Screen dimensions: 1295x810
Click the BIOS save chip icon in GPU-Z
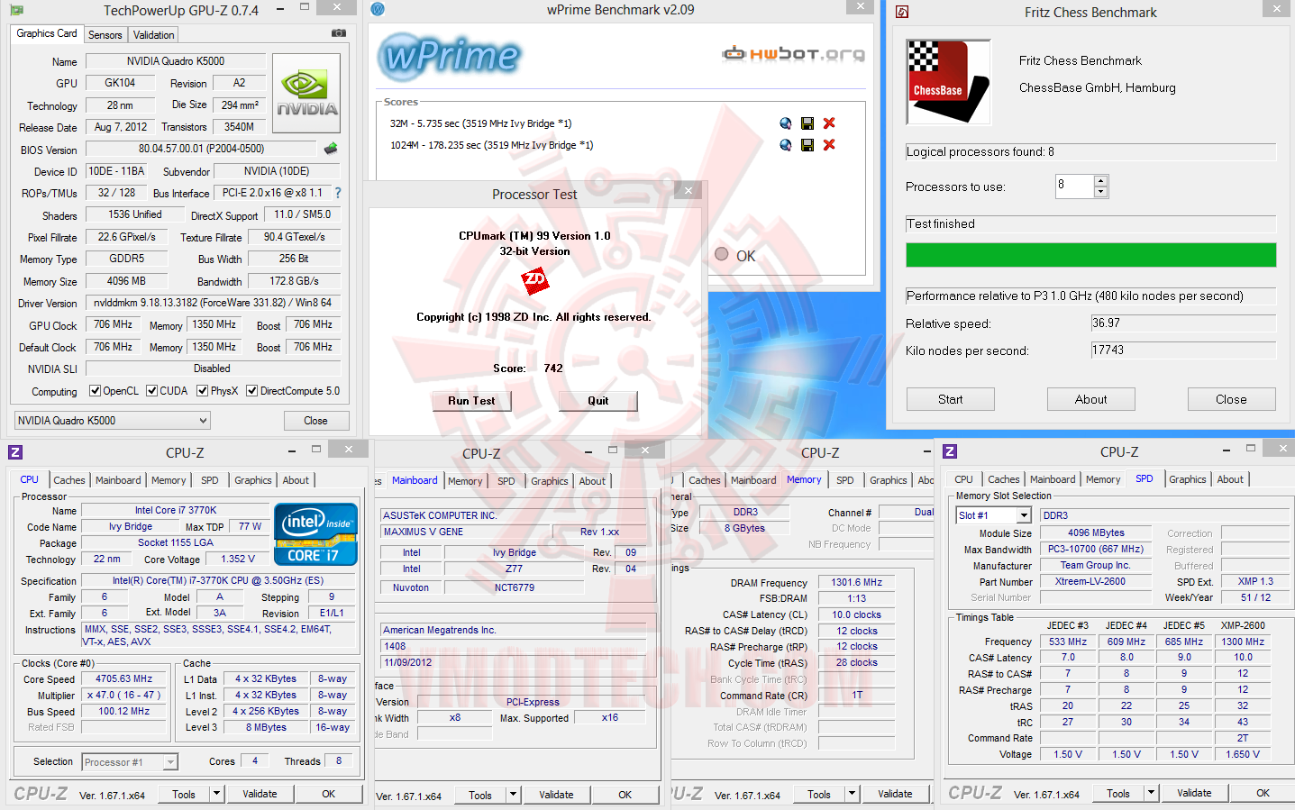[331, 149]
